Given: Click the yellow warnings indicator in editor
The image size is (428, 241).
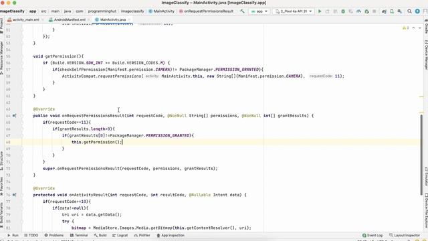Looking at the screenshot, I should click(x=406, y=28).
